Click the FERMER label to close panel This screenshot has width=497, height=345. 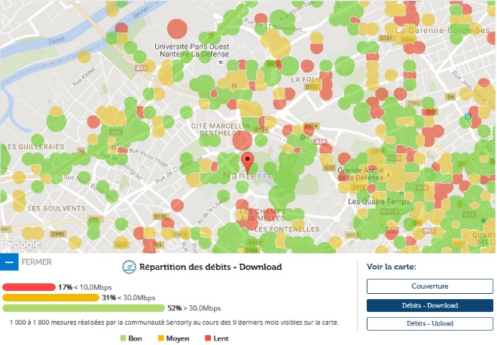point(37,262)
